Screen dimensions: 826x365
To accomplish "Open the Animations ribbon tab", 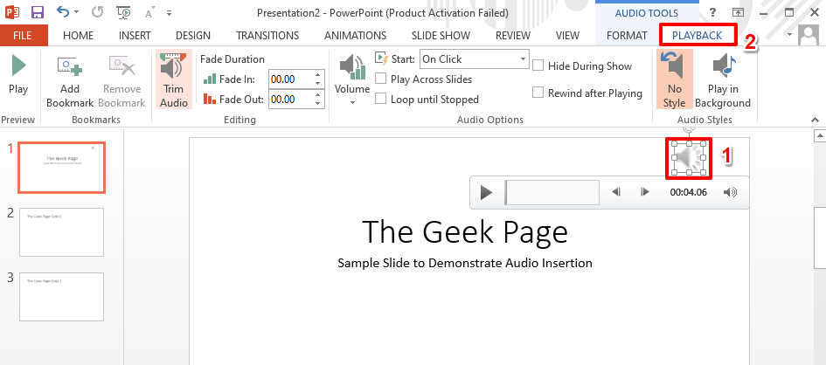I will (355, 36).
